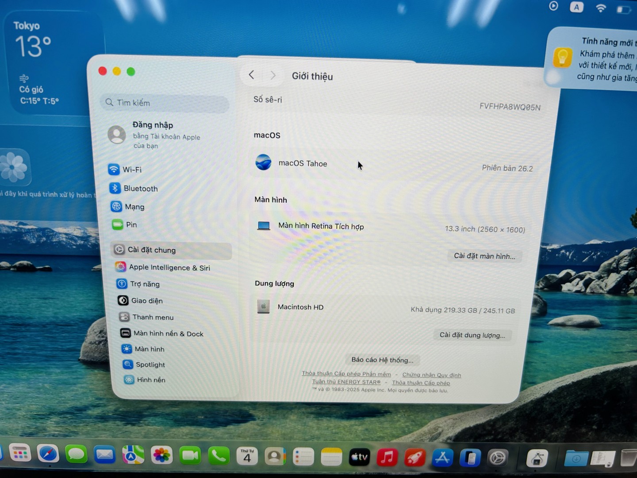Open Wi-Fi status in menu bar
Viewport: 637px width, 478px height.
(600, 8)
